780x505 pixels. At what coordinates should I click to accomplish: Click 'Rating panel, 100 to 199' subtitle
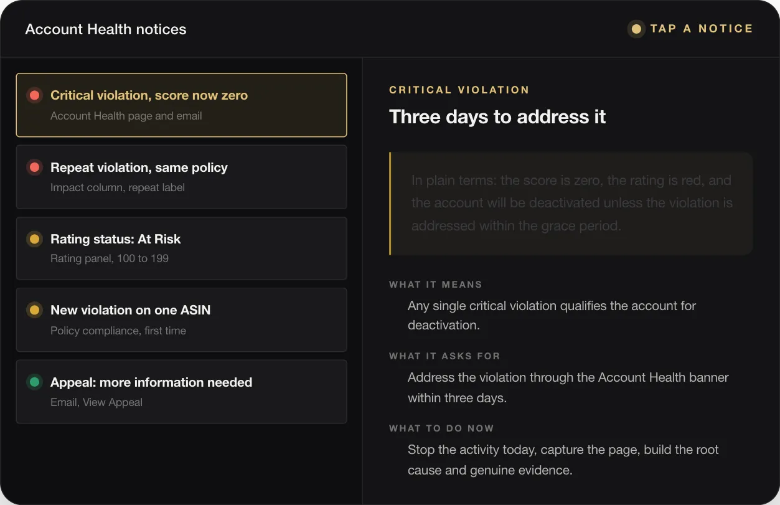[x=110, y=258]
